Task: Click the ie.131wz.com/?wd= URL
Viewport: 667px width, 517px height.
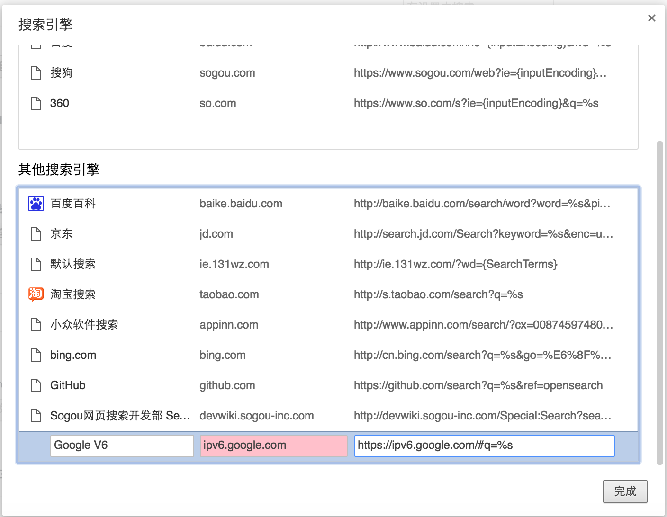Action: (456, 264)
